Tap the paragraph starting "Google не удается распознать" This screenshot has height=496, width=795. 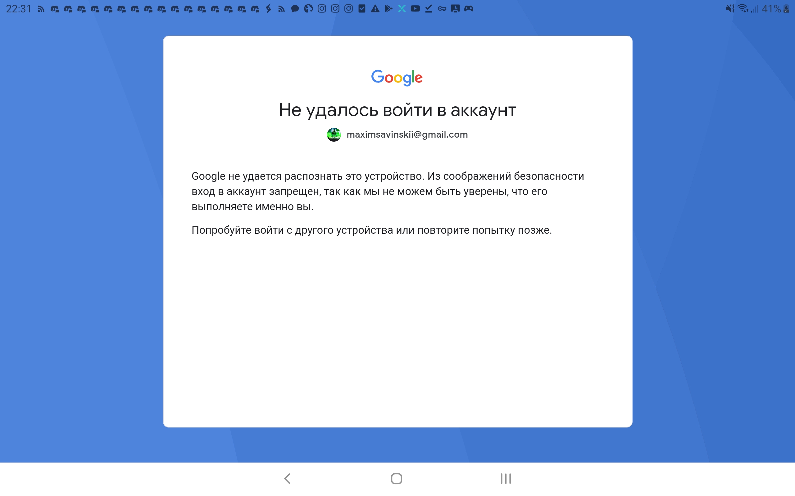[388, 191]
